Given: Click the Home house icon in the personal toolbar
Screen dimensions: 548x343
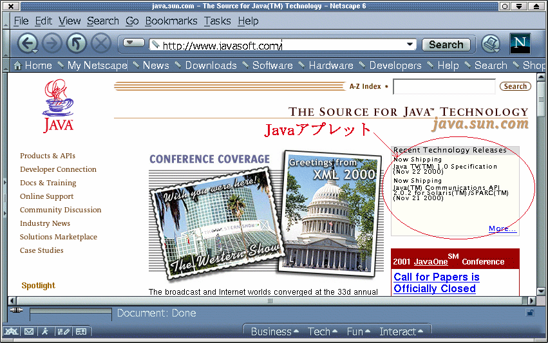Looking at the screenshot, I should point(18,65).
